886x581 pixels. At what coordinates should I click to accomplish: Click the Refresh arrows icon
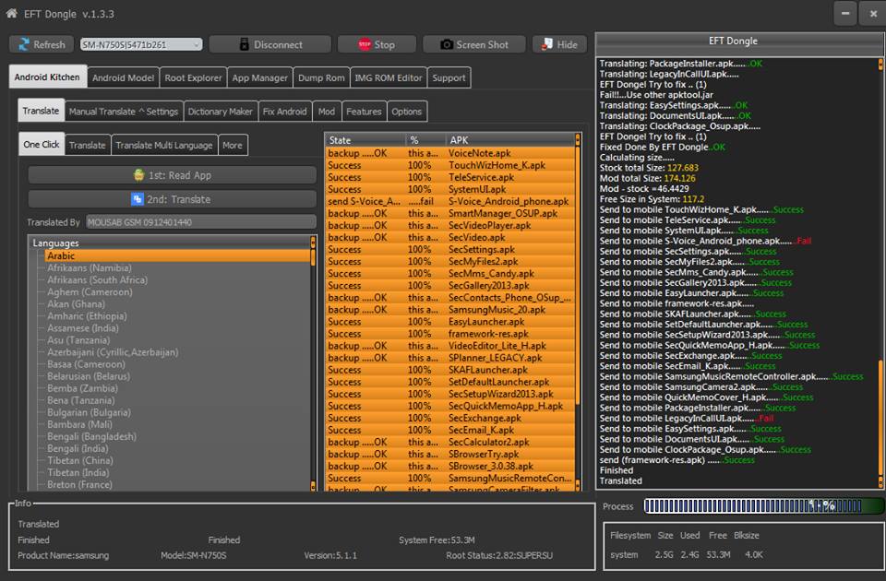pyautogui.click(x=24, y=44)
